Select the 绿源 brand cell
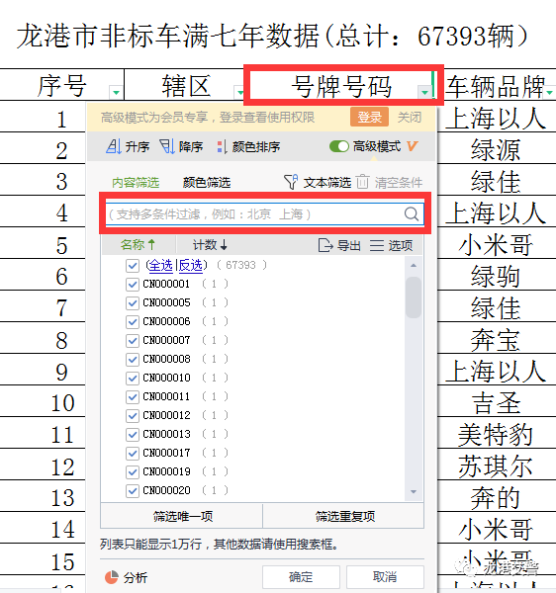 coord(496,150)
